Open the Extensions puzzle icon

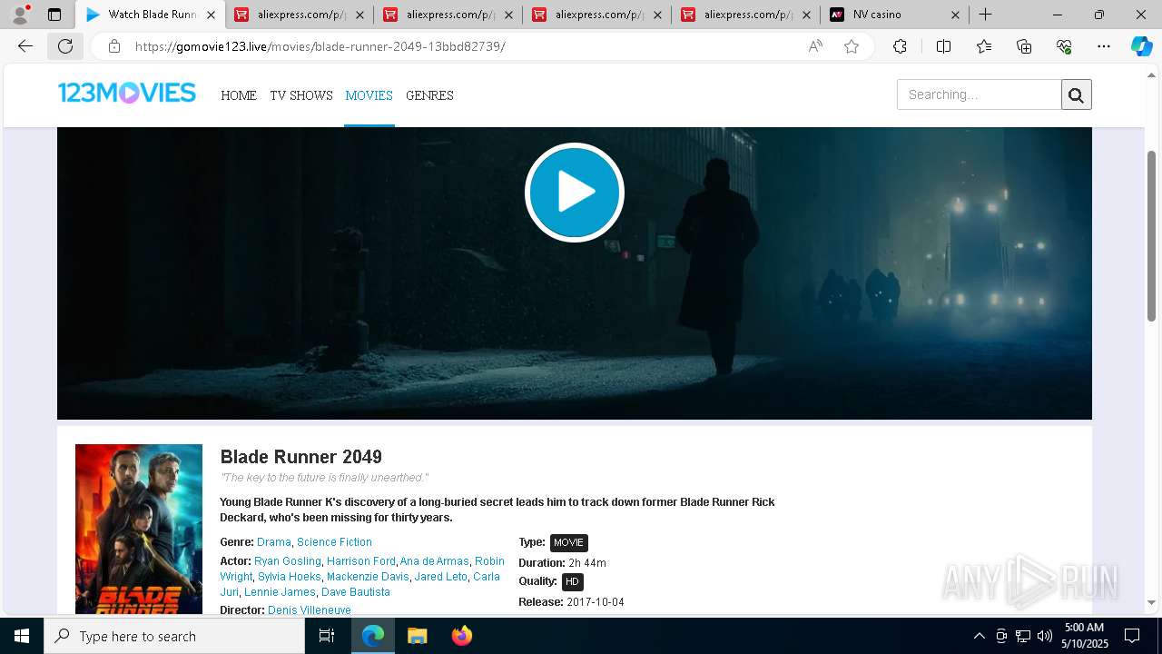click(900, 46)
